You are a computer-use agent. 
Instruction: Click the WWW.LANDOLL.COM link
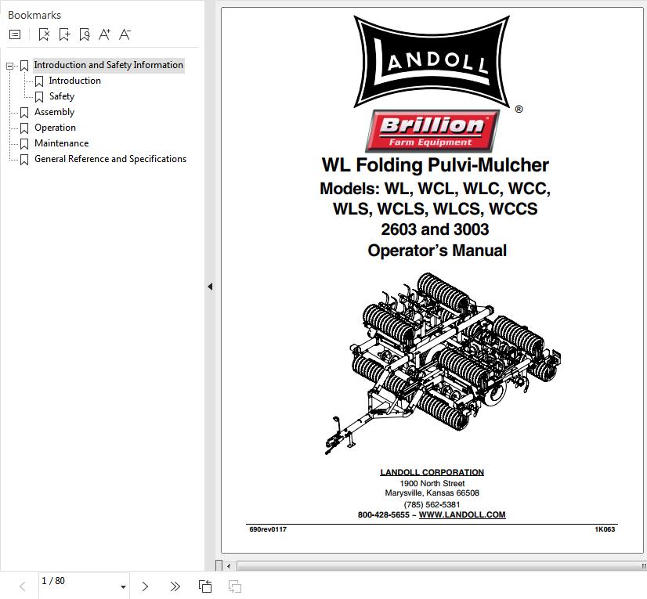click(x=462, y=515)
